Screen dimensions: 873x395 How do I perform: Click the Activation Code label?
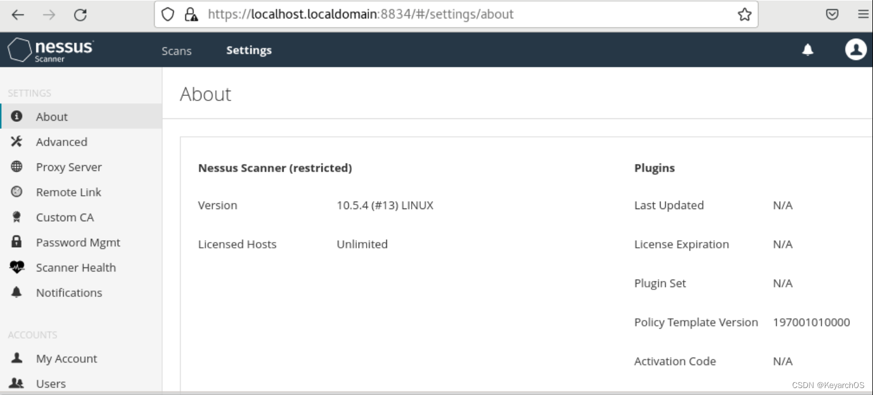coord(675,362)
